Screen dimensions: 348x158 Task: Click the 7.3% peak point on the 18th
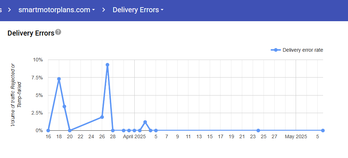point(59,79)
